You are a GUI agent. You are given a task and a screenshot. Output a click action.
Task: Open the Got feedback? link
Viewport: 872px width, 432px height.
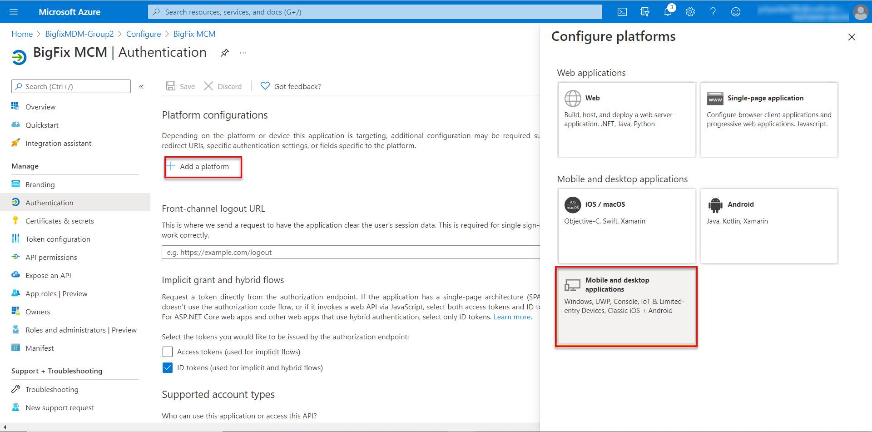291,86
